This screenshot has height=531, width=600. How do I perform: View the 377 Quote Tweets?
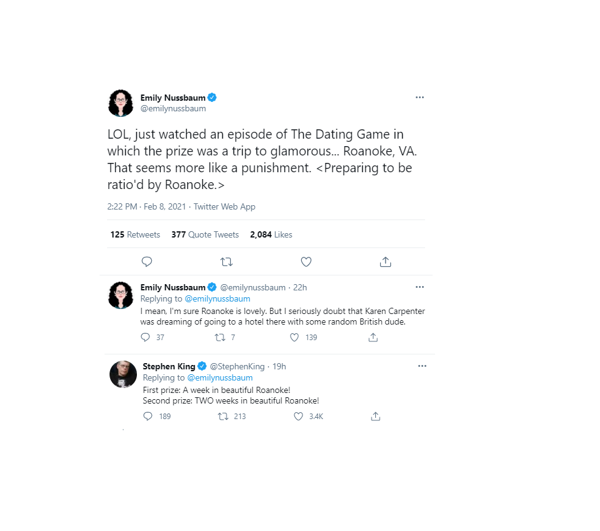pos(205,234)
